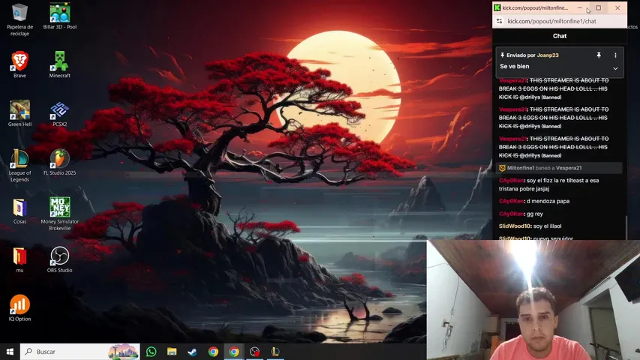This screenshot has width=640, height=360.
Task: Open the Cosas archive icon
Action: 20,211
